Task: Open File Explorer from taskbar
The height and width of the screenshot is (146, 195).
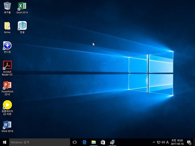Action: (94, 142)
